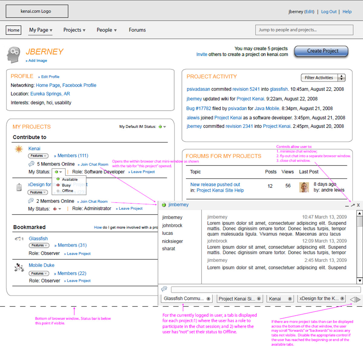
Task: Open Facebook Profile link
Action: [79, 85]
